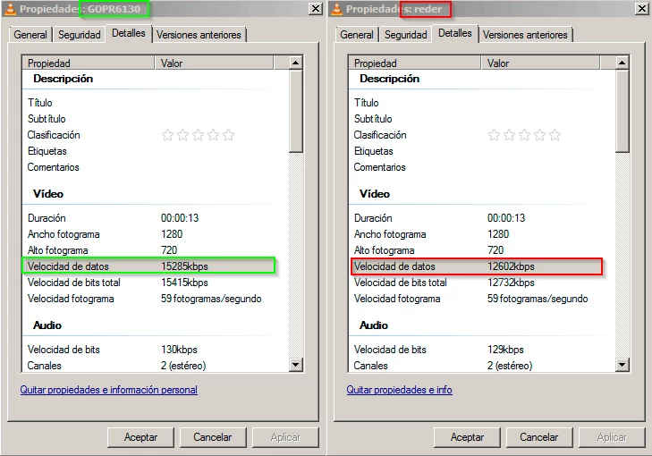Click VLC cone icon in reder title bar

(337, 9)
